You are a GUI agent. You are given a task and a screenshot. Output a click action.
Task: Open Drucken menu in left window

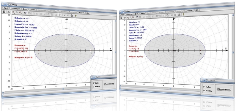coord(81,13)
